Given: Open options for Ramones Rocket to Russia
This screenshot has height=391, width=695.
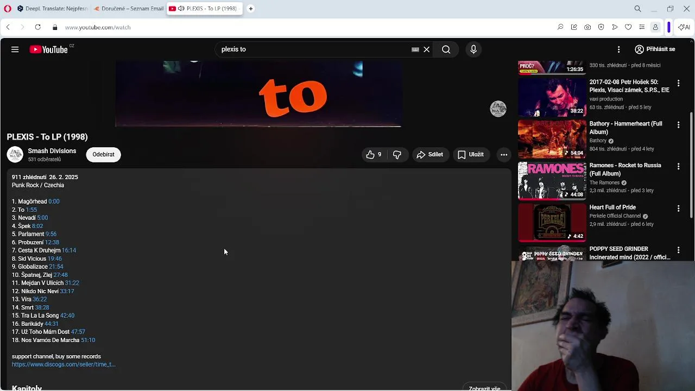Looking at the screenshot, I should click(678, 167).
